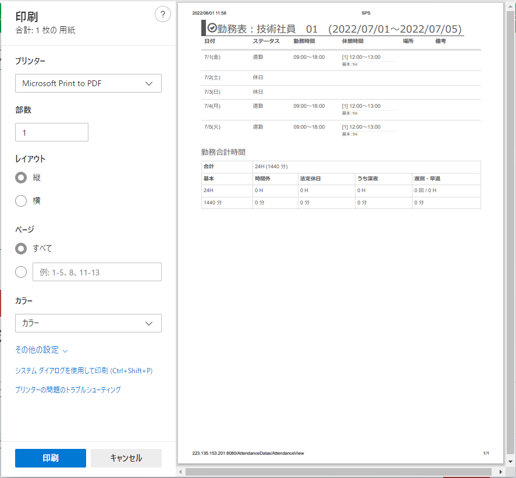
Task: Open システム ダイアログを使用して印刷 link
Action: (x=84, y=370)
